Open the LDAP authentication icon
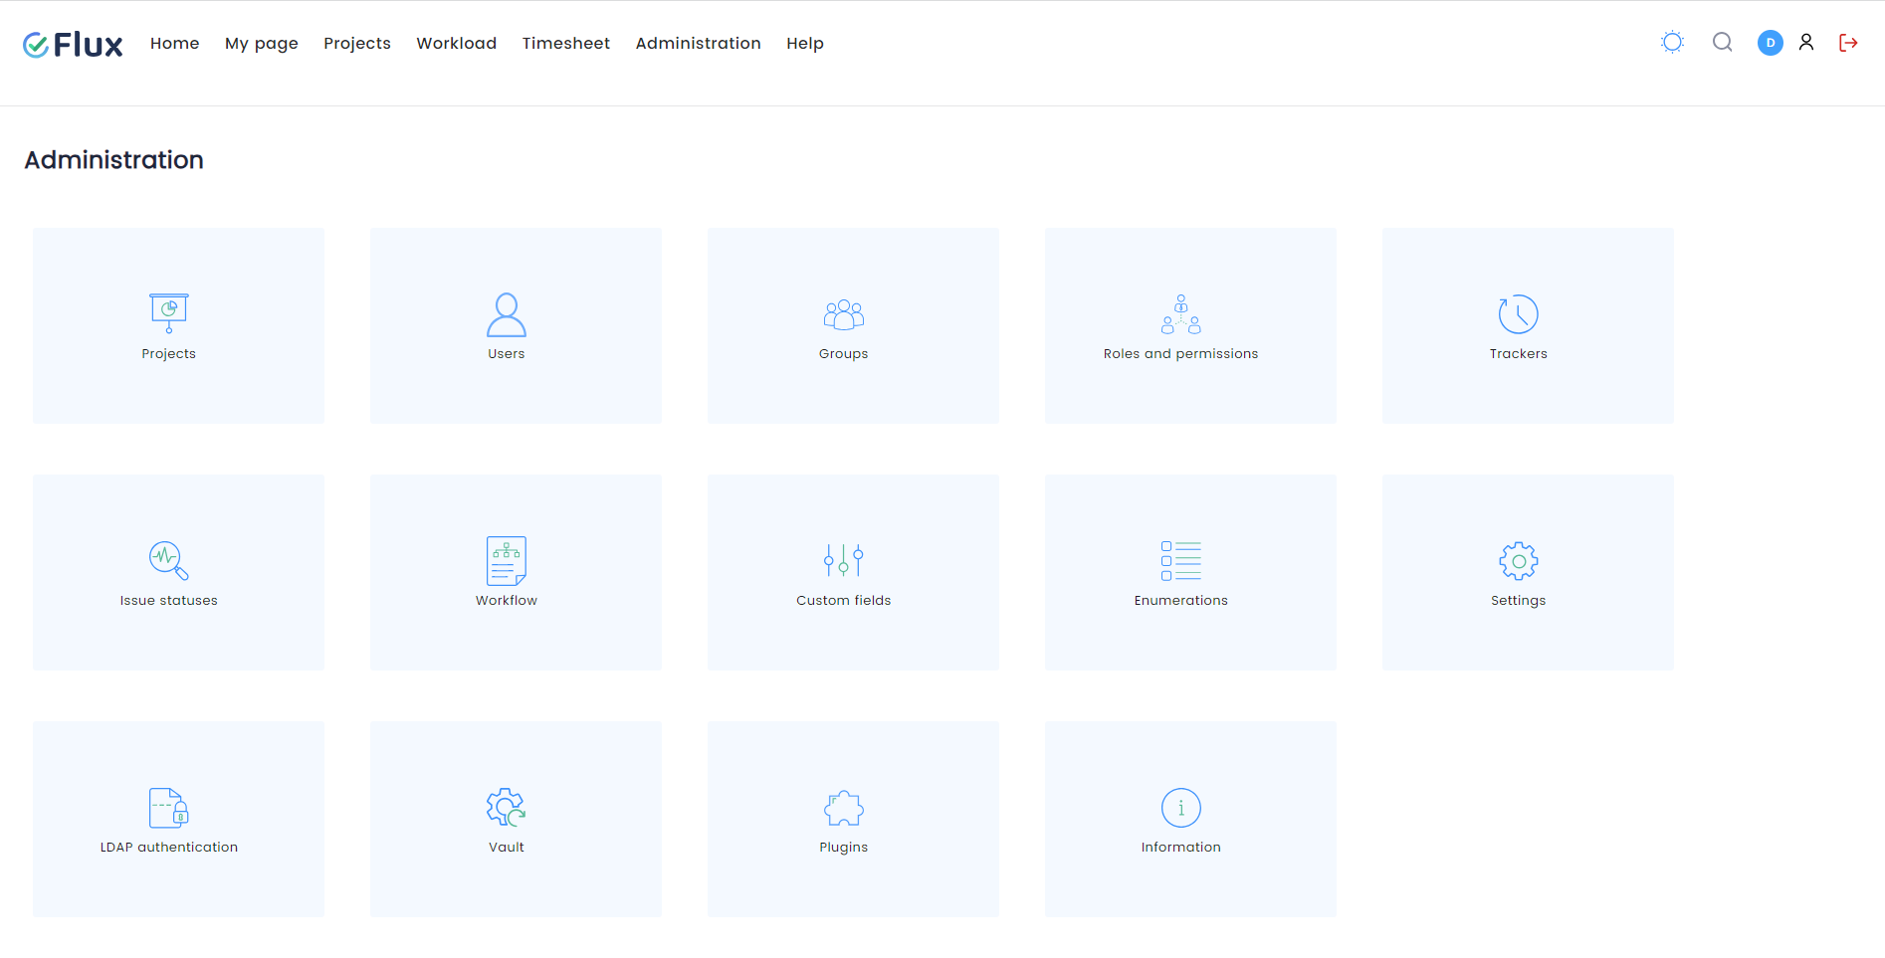The image size is (1885, 958). (168, 807)
